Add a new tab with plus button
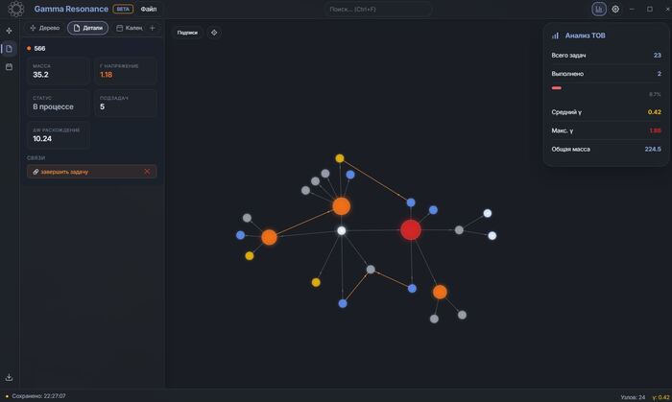The image size is (672, 402). [x=152, y=28]
